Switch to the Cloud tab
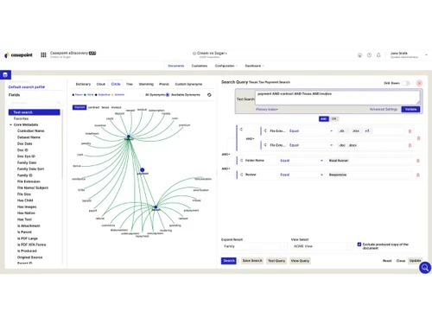Image resolution: width=432 pixels, height=324 pixels. click(101, 84)
